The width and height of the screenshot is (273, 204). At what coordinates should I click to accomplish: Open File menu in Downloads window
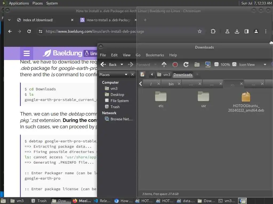pos(103,55)
